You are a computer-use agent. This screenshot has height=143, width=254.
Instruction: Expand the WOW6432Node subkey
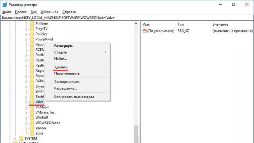26,123
